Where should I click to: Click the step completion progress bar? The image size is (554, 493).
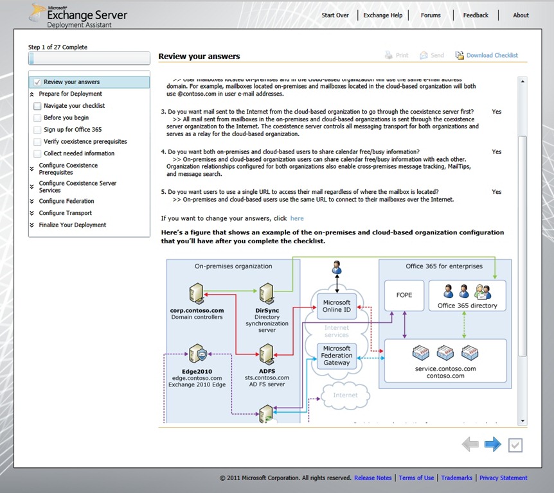coord(89,59)
